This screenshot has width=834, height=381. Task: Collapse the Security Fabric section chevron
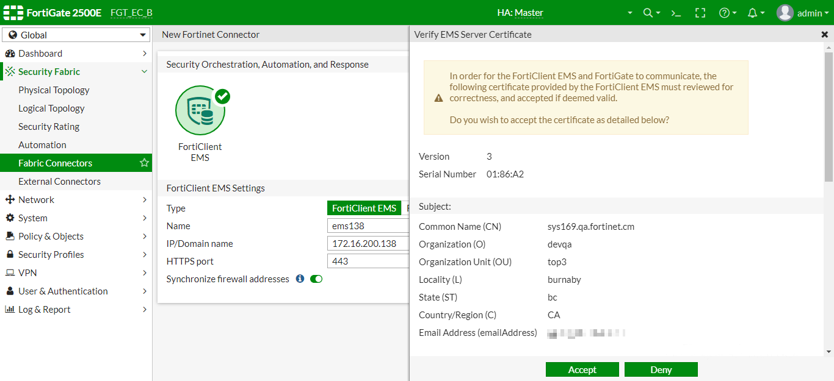tap(145, 72)
